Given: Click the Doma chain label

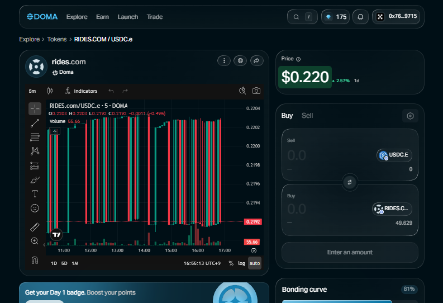Looking at the screenshot, I should 63,72.
